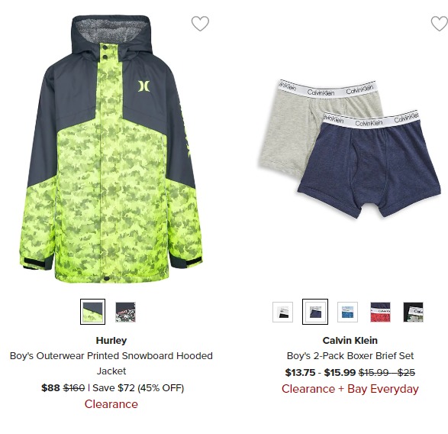
Task: Open the Calvin Klein brand link
Action: click(350, 341)
